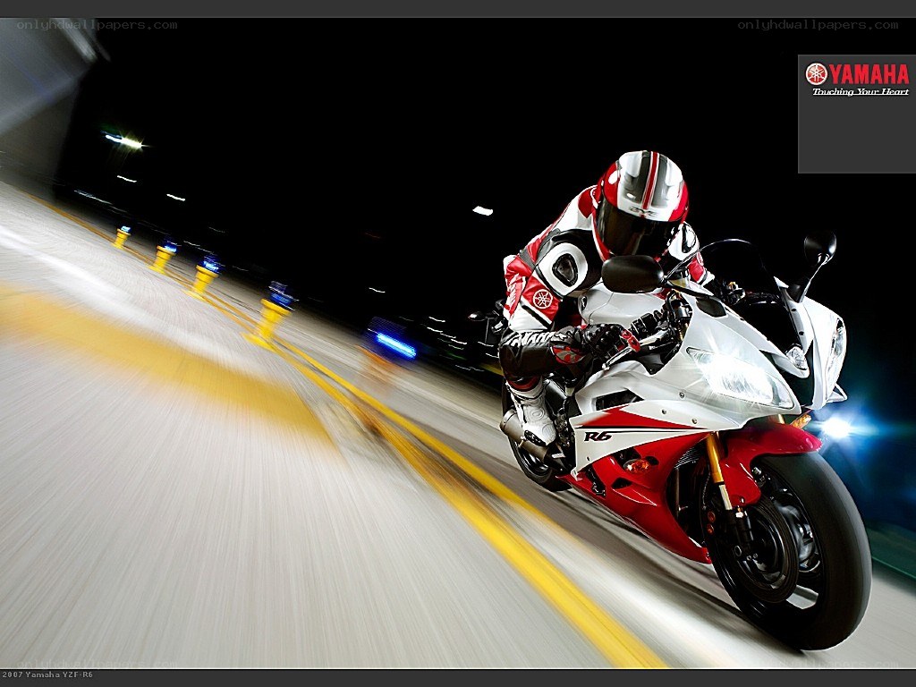
Task: Click the 2007 Yamaha YZF-R6 caption
Action: click(x=47, y=674)
